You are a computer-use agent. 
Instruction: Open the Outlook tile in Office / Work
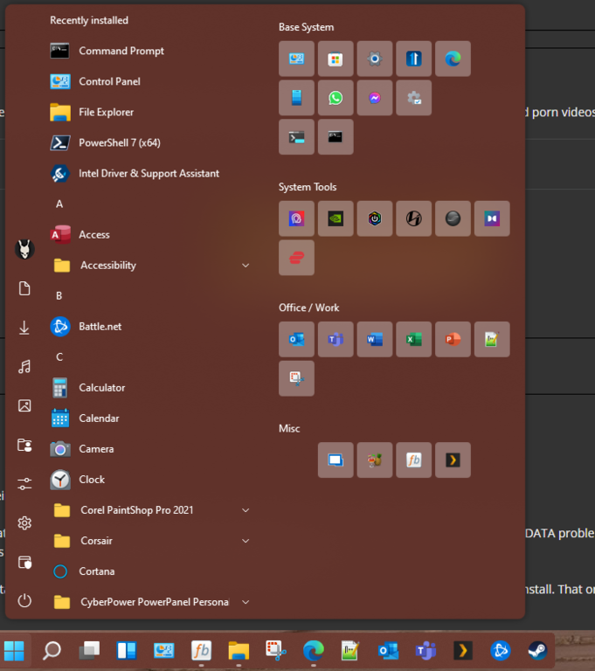(296, 339)
